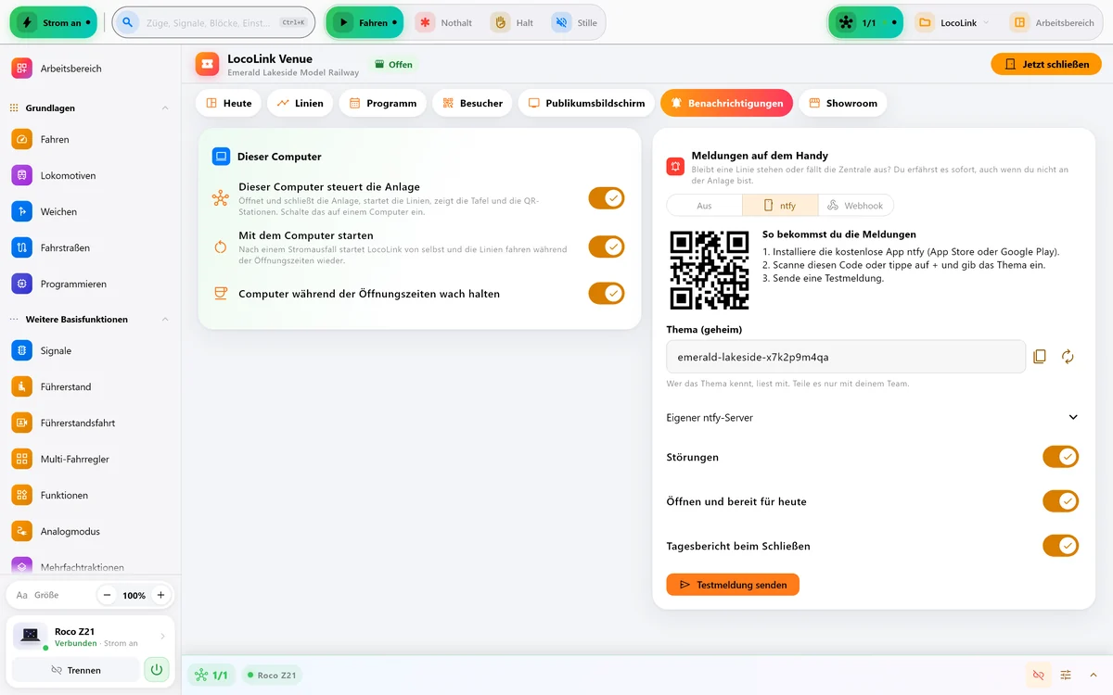This screenshot has height=695, width=1113.
Task: Click the 1/1 status chip in bottom bar
Action: click(211, 676)
